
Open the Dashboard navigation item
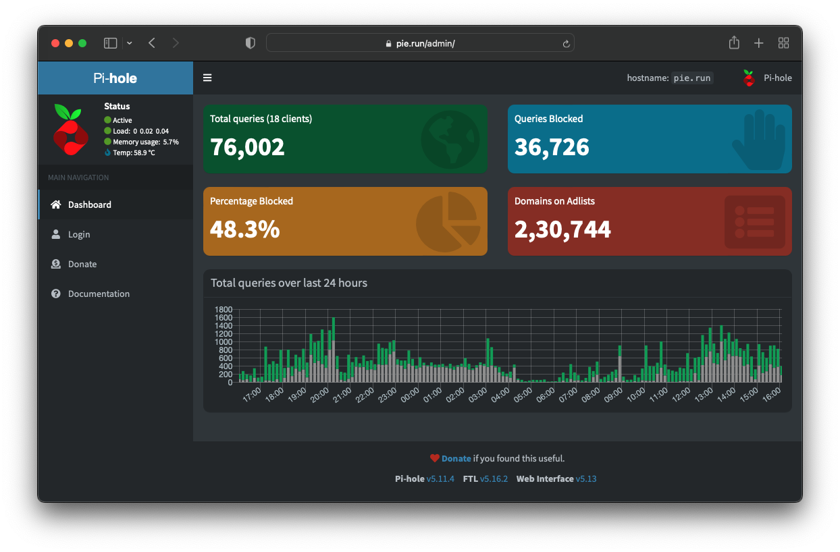(115, 204)
